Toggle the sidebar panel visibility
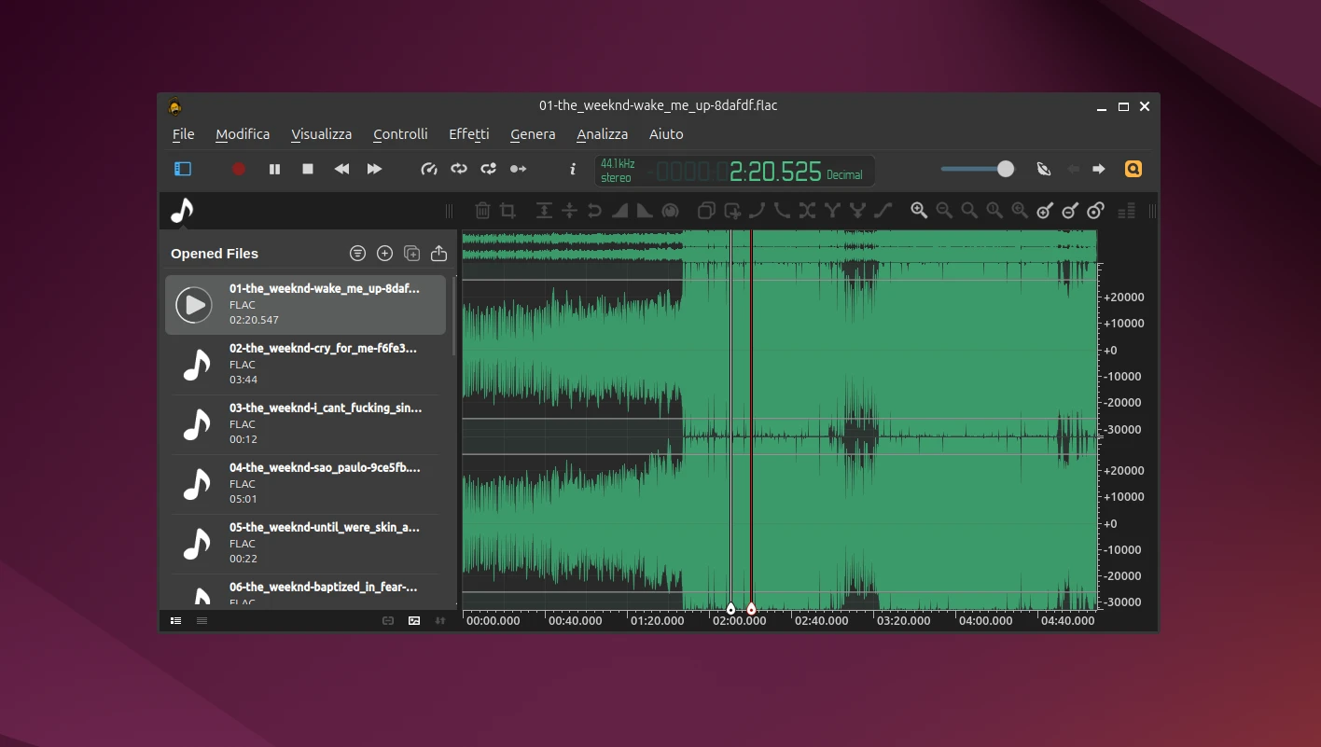 183,169
